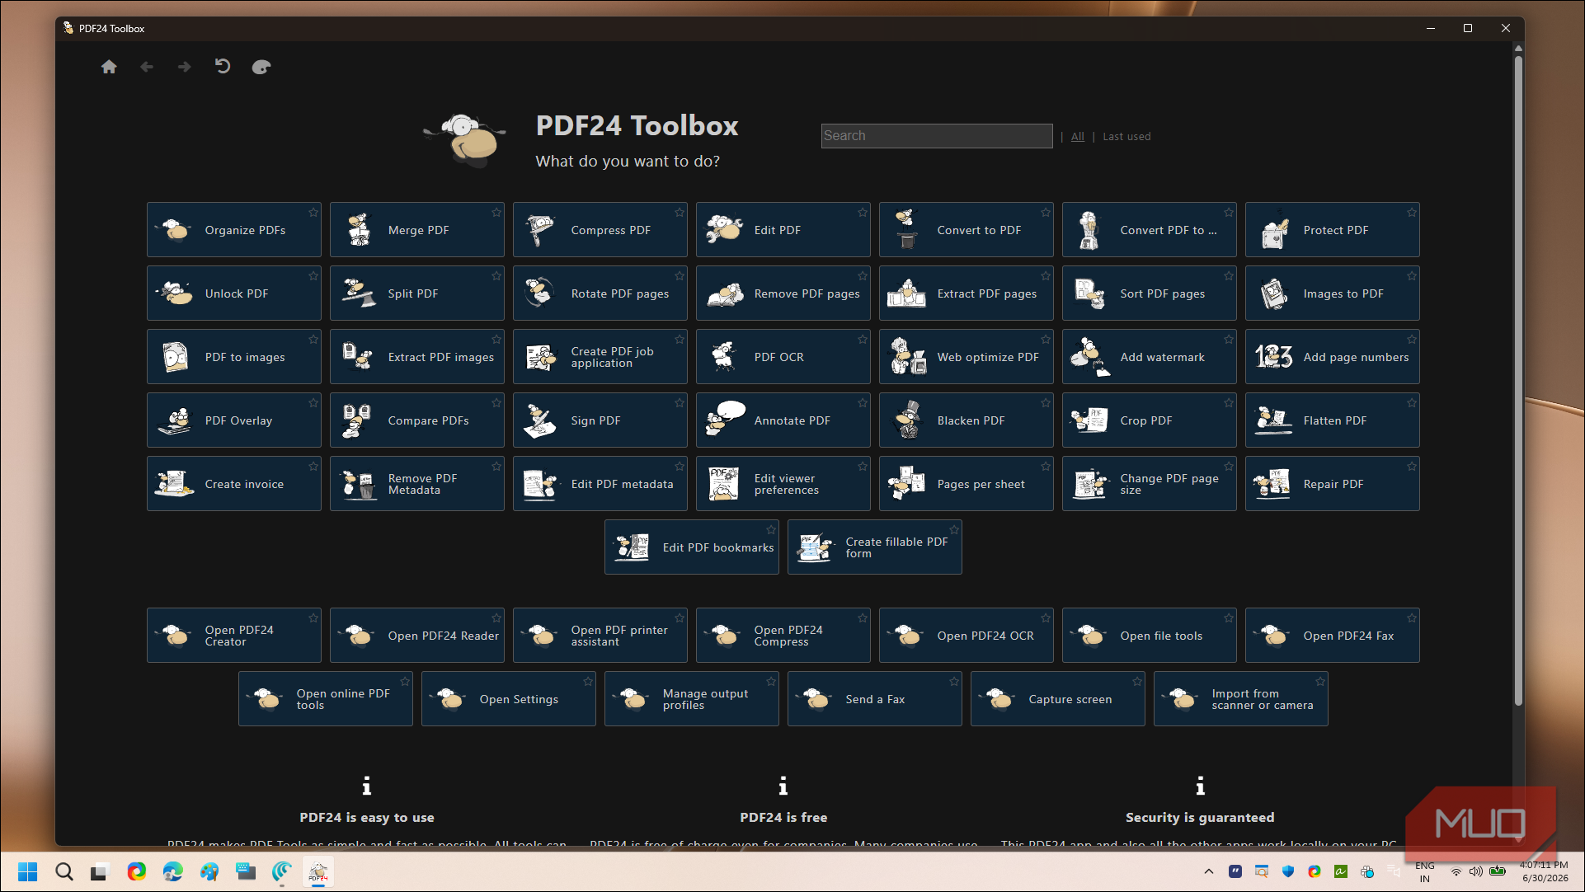The height and width of the screenshot is (892, 1585).
Task: Select Add page numbers tool
Action: pyautogui.click(x=1333, y=357)
